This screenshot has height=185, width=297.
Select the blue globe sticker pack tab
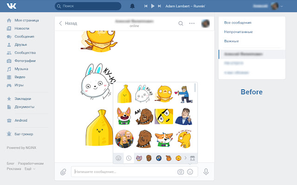point(159,158)
